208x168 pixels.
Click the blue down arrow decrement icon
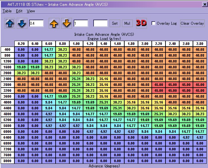point(22,23)
